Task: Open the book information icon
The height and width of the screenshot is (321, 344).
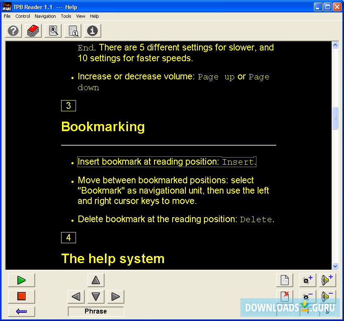Action: click(92, 31)
